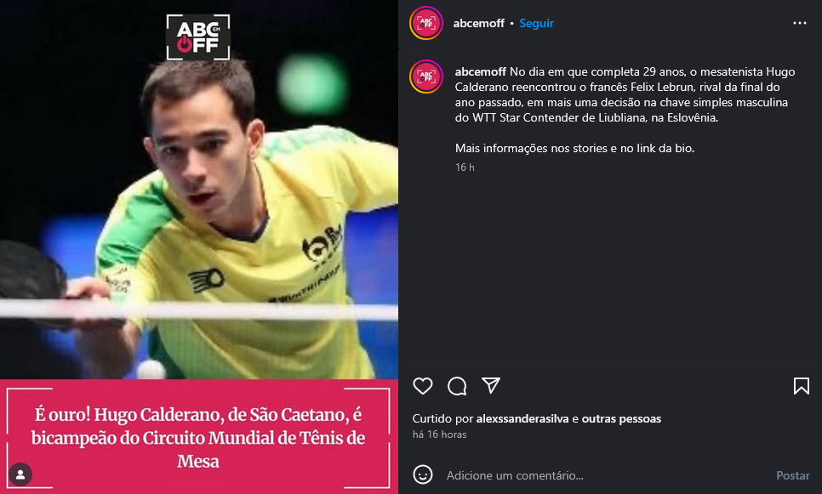Open the abcemoff username in the header

tap(478, 23)
